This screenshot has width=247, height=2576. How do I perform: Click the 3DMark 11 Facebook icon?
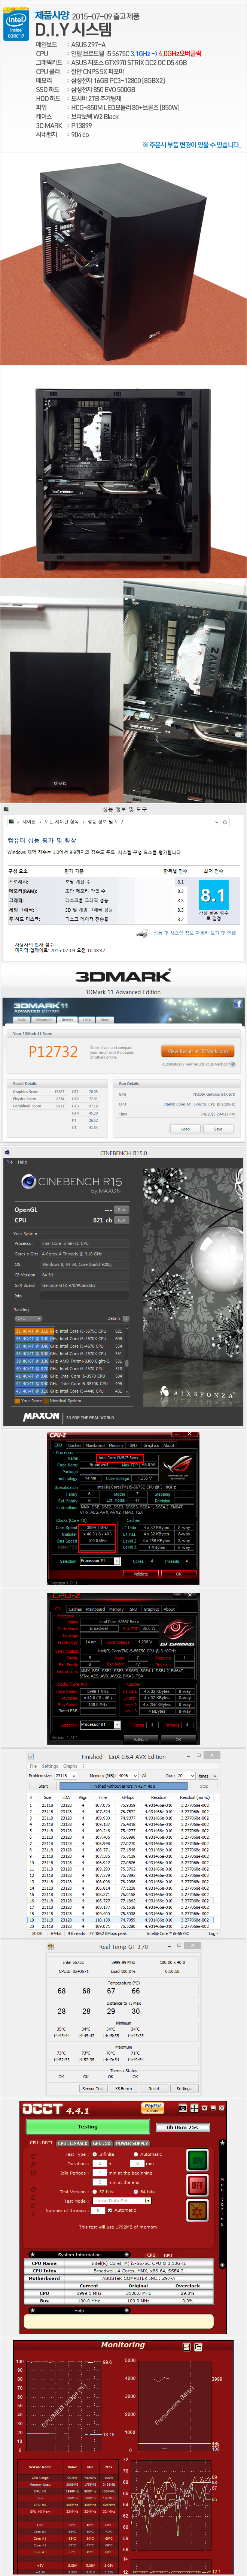[238, 1003]
